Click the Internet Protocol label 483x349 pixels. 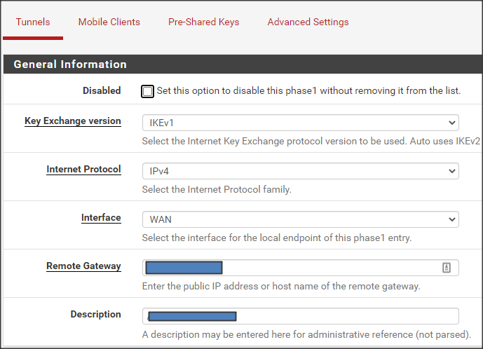(x=83, y=170)
